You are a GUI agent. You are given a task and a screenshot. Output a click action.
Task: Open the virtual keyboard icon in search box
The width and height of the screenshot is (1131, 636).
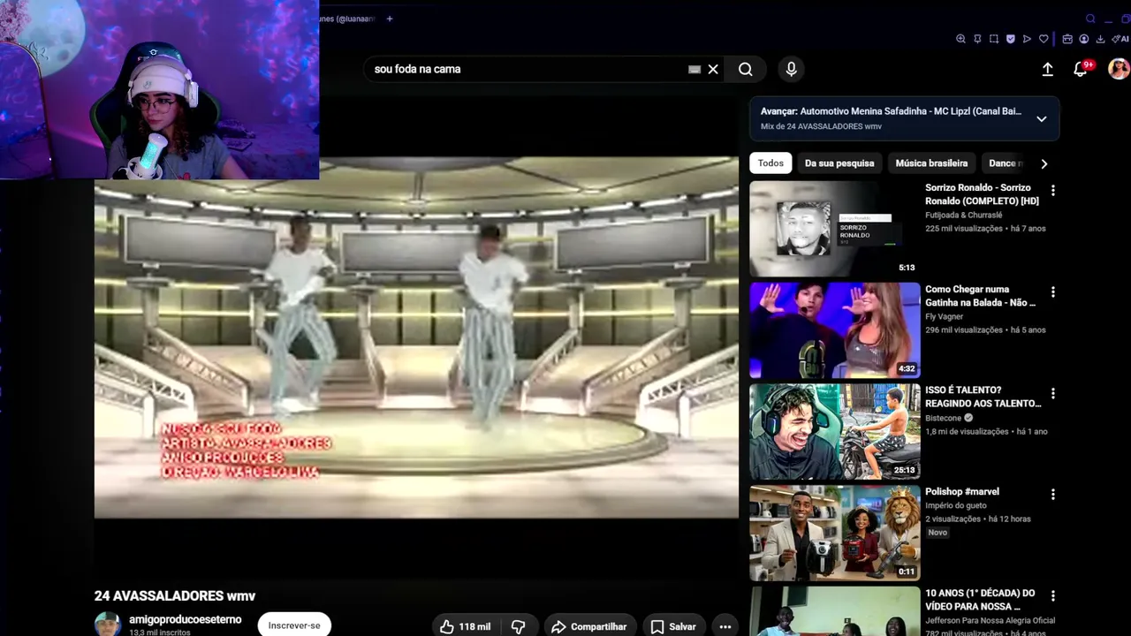pos(695,69)
